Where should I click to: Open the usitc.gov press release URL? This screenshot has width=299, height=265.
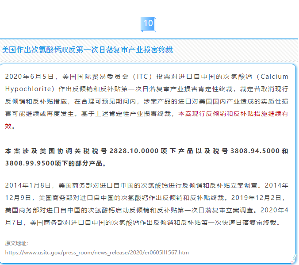tap(97, 253)
